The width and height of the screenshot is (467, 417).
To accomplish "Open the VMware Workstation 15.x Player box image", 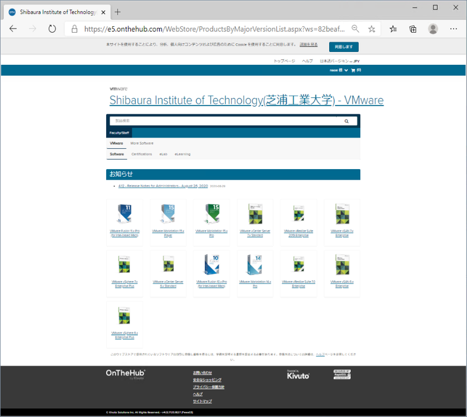I will 168,213.
